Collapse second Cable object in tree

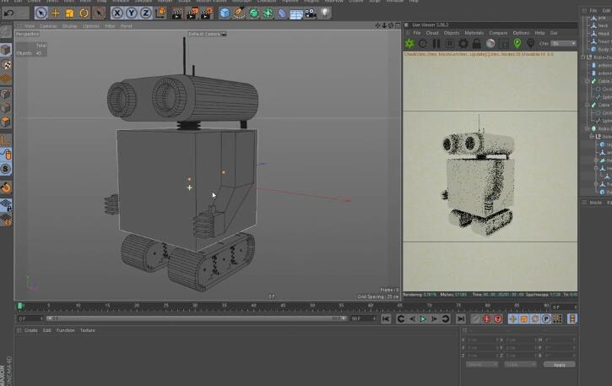(587, 105)
